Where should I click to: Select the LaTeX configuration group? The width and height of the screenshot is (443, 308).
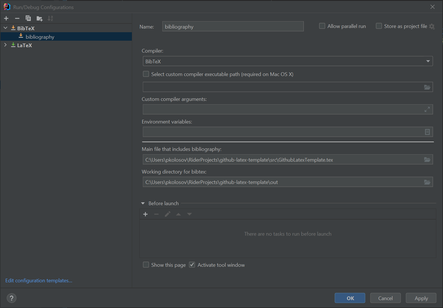pos(25,45)
